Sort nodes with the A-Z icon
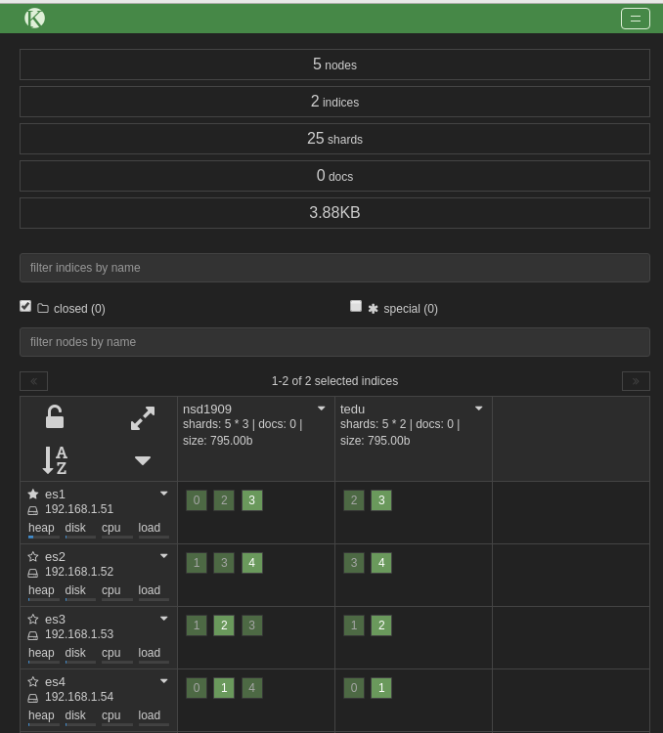663x733 pixels. pyautogui.click(x=55, y=460)
